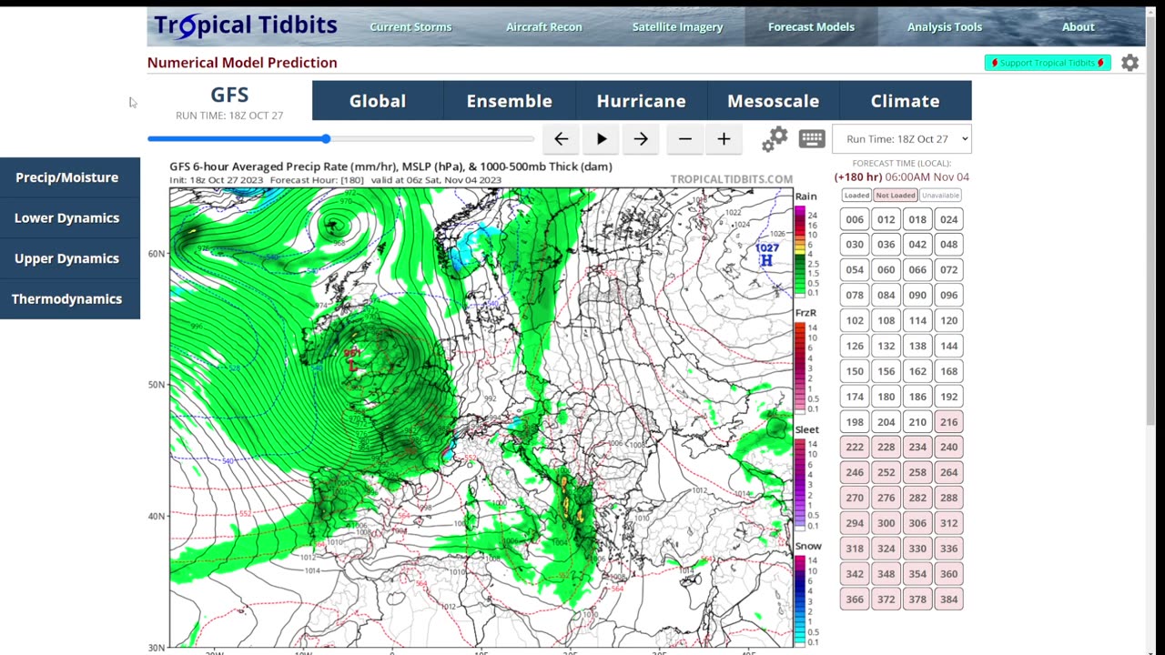Select forecast hour 048
The width and height of the screenshot is (1165, 655).
948,245
